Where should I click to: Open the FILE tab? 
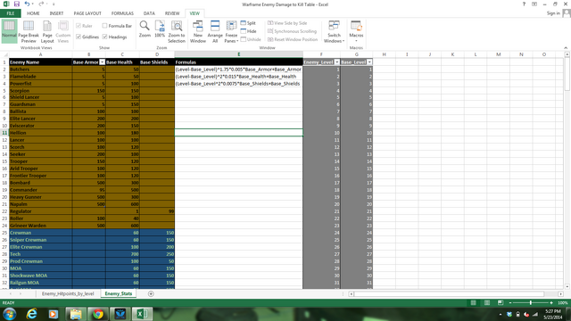pos(10,13)
